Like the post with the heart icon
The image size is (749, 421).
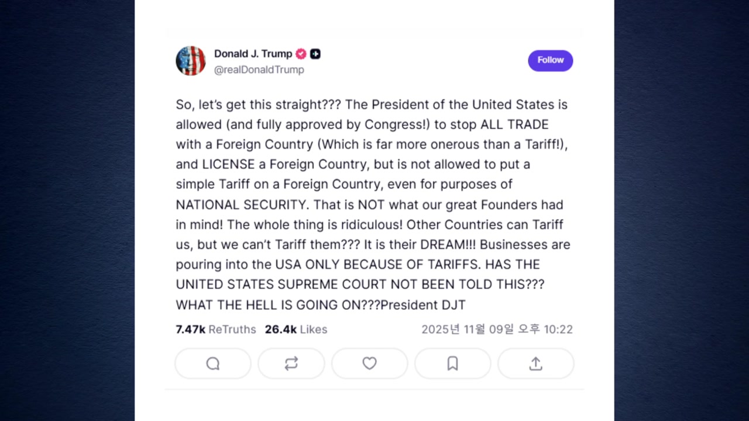click(369, 364)
